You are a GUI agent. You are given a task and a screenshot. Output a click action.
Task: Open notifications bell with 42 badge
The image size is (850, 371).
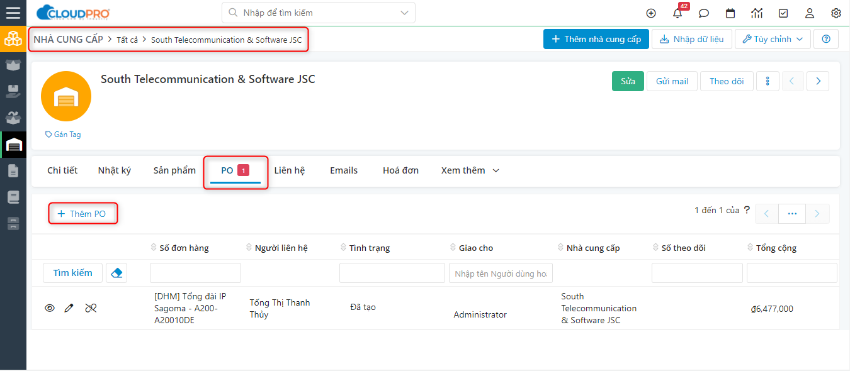[677, 13]
